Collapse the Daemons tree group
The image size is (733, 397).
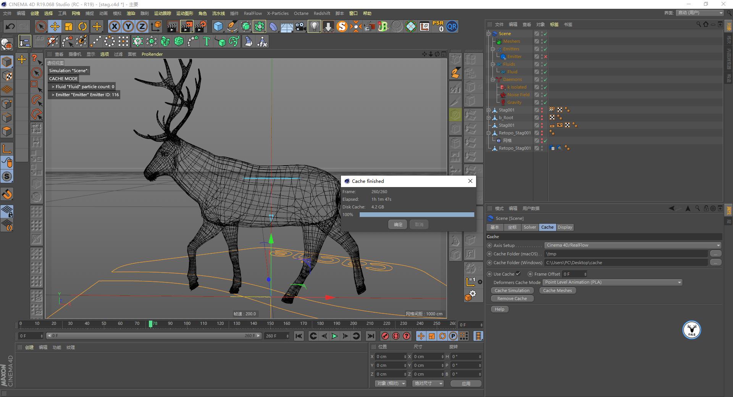tap(493, 79)
